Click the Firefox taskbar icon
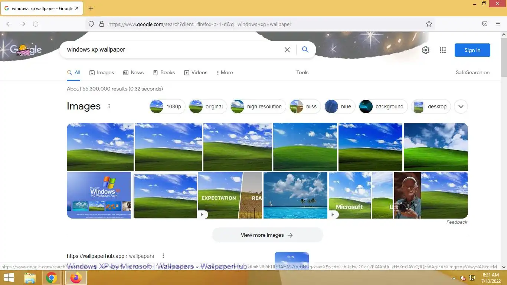The width and height of the screenshot is (507, 285). [x=76, y=278]
